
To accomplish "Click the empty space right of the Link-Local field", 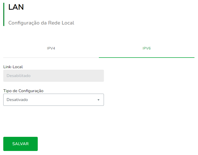I will [148, 76].
